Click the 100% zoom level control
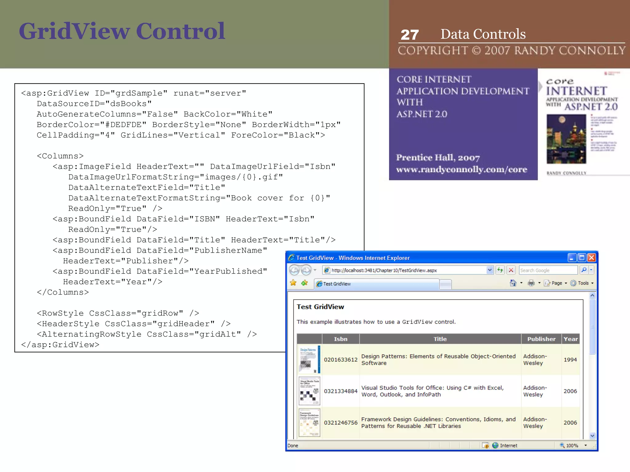This screenshot has height=472, width=630. (569, 445)
